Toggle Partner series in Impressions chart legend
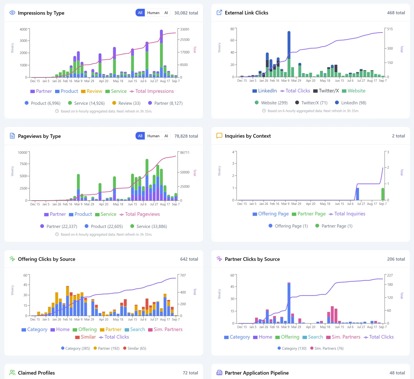This screenshot has width=414, height=379. [41, 91]
